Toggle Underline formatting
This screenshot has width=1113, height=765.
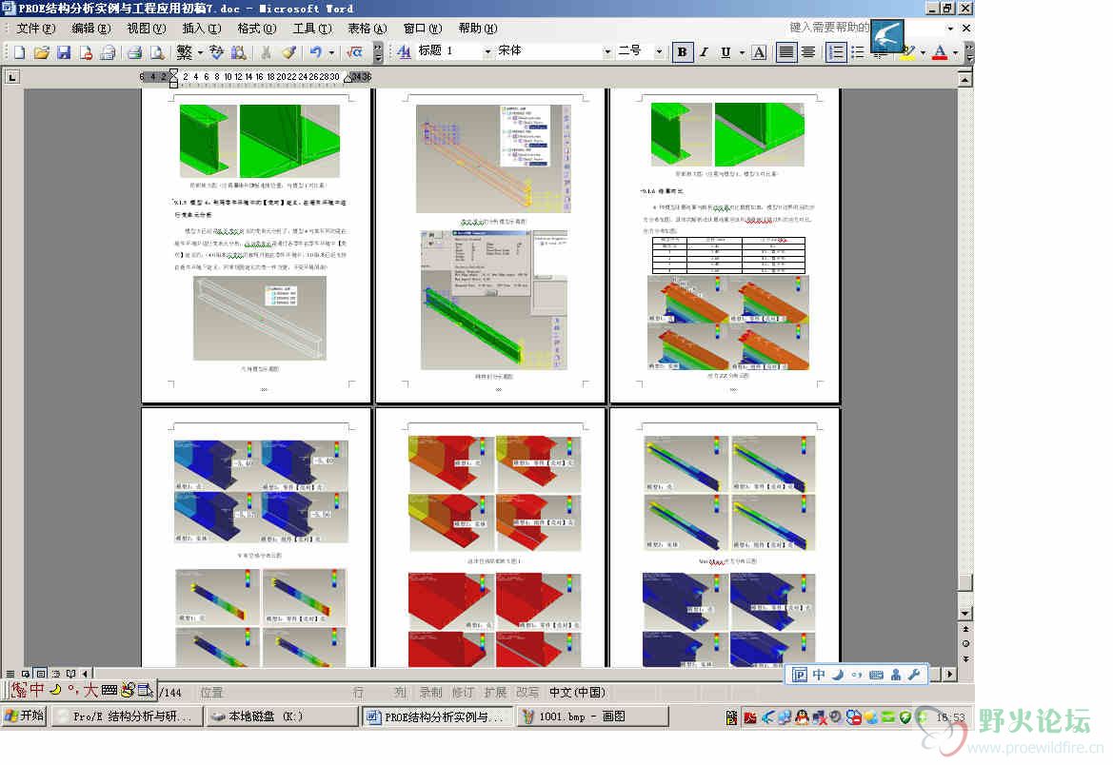(x=725, y=51)
